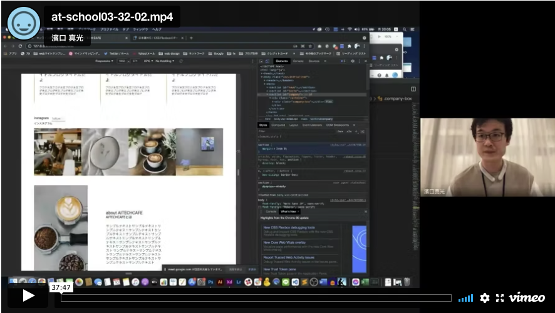Screen dimensions: 555x313
Task: Show more DevTools tabs chevron
Action: (x=325, y=61)
